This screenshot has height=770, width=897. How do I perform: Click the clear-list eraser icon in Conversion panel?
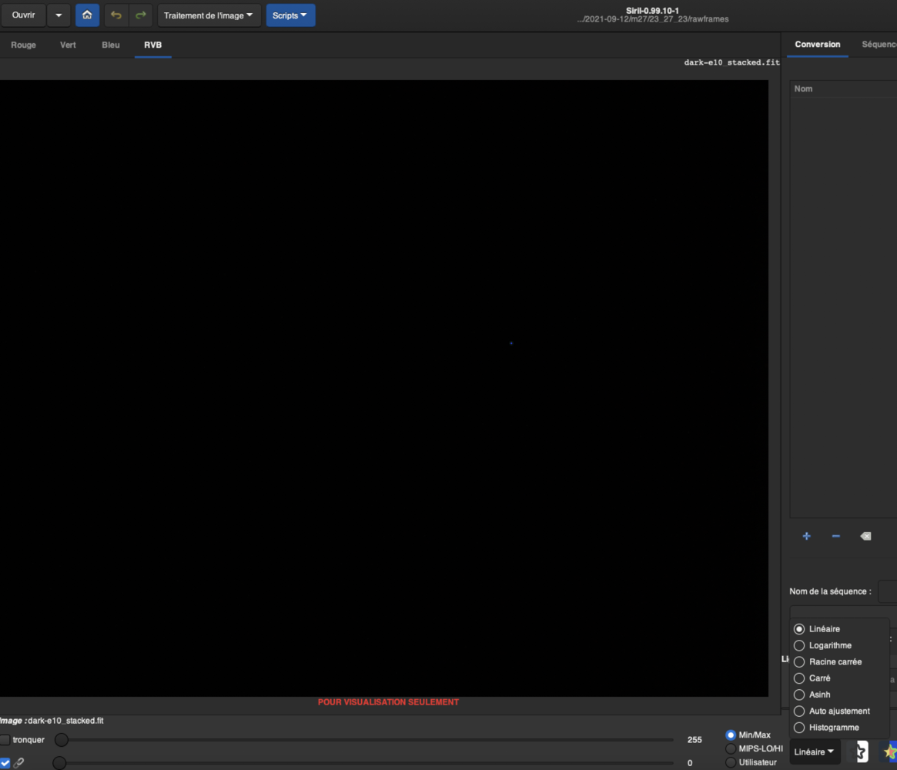click(x=865, y=536)
